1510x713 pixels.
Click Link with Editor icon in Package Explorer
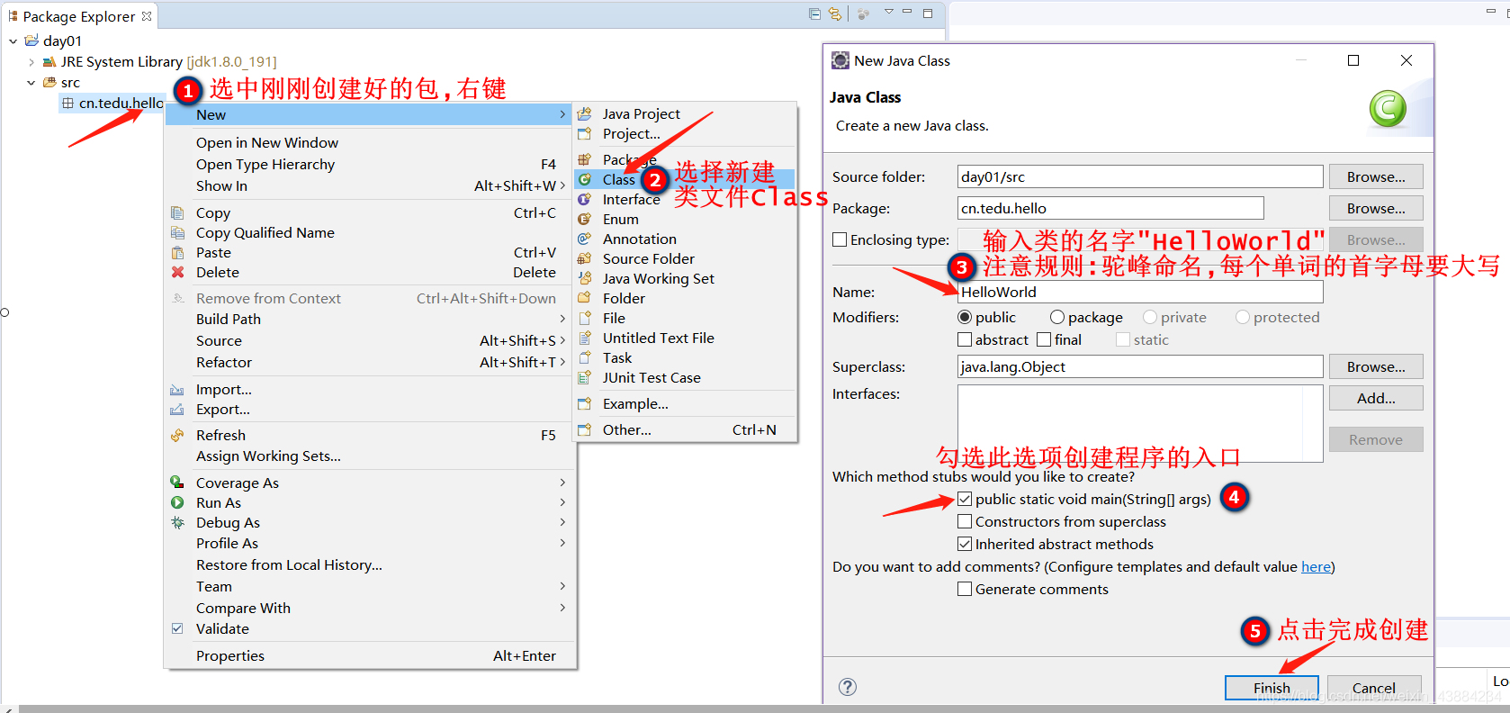(x=835, y=14)
